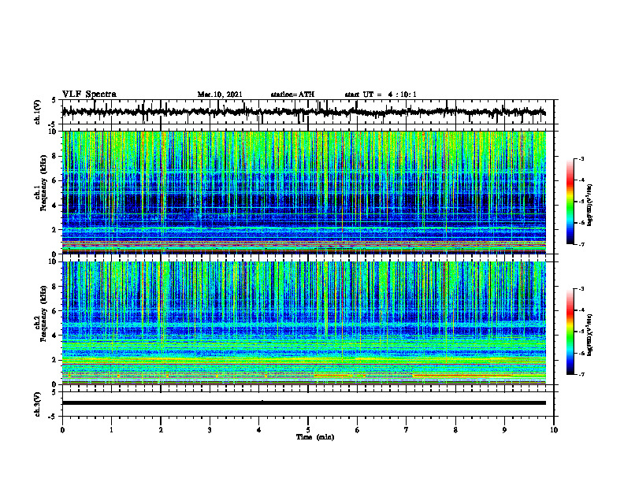The height and width of the screenshot is (482, 624).
Task: Click the ch.1 color bar 'log(PSD)' label
Action: [x=591, y=206]
